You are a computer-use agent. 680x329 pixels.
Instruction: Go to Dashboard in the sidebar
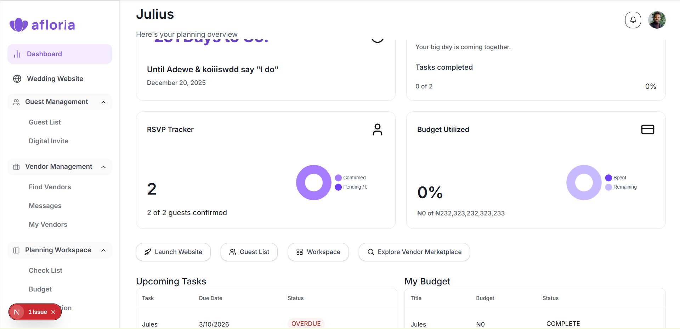[60, 54]
